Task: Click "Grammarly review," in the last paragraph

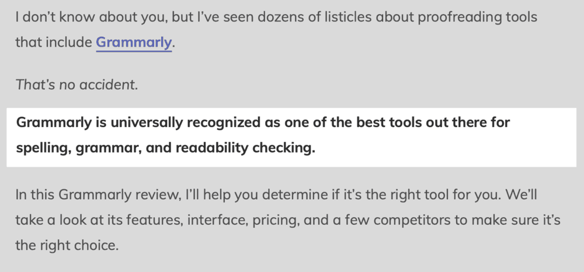Action: (120, 195)
